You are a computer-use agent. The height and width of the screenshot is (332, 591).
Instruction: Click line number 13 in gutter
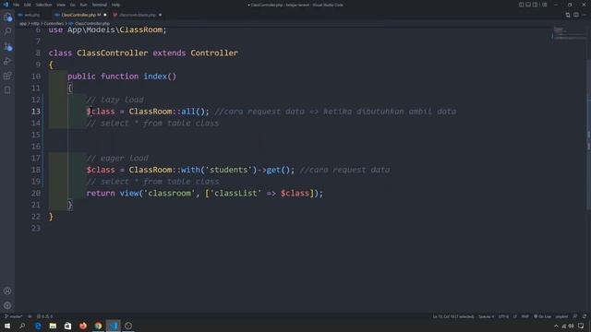click(36, 112)
